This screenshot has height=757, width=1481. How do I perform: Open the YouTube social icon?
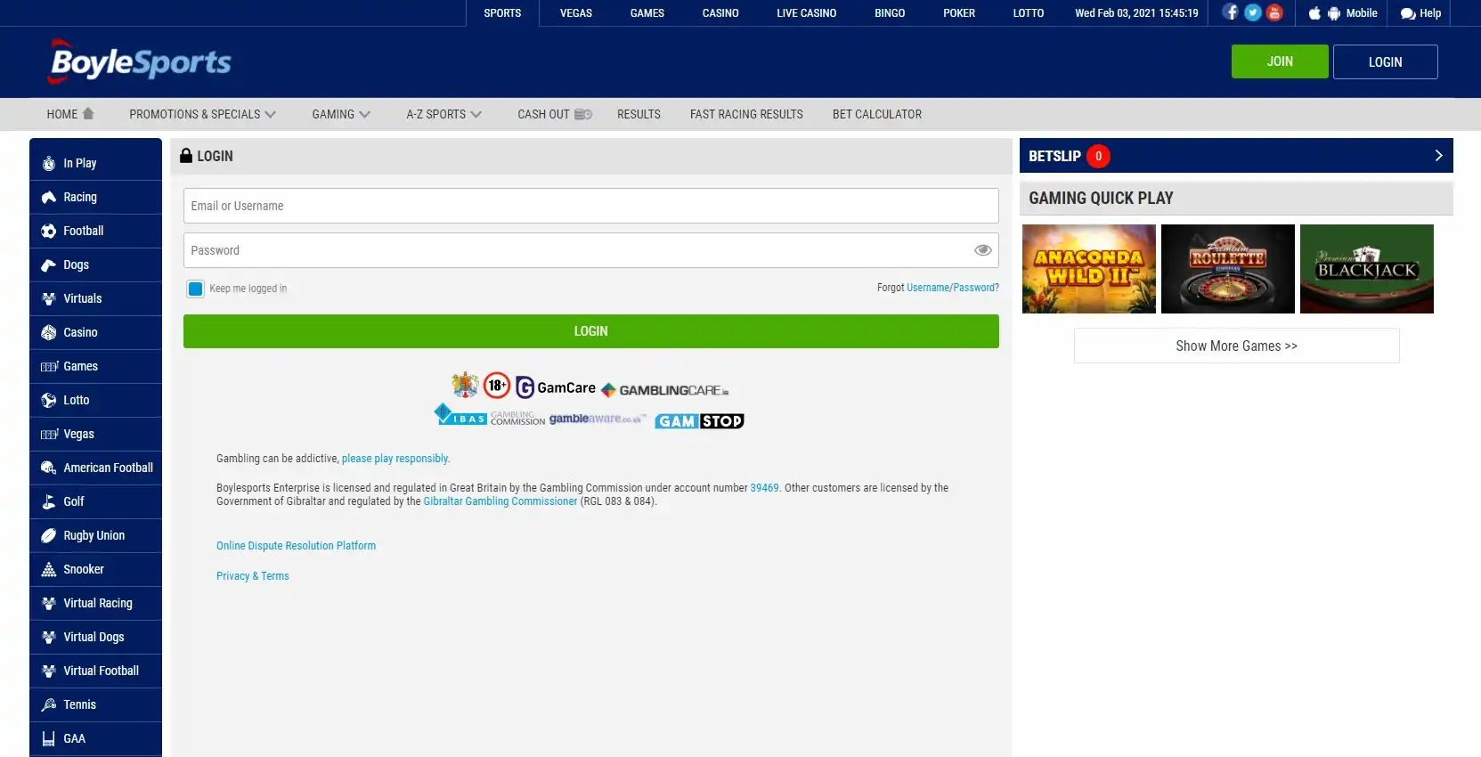tap(1274, 12)
